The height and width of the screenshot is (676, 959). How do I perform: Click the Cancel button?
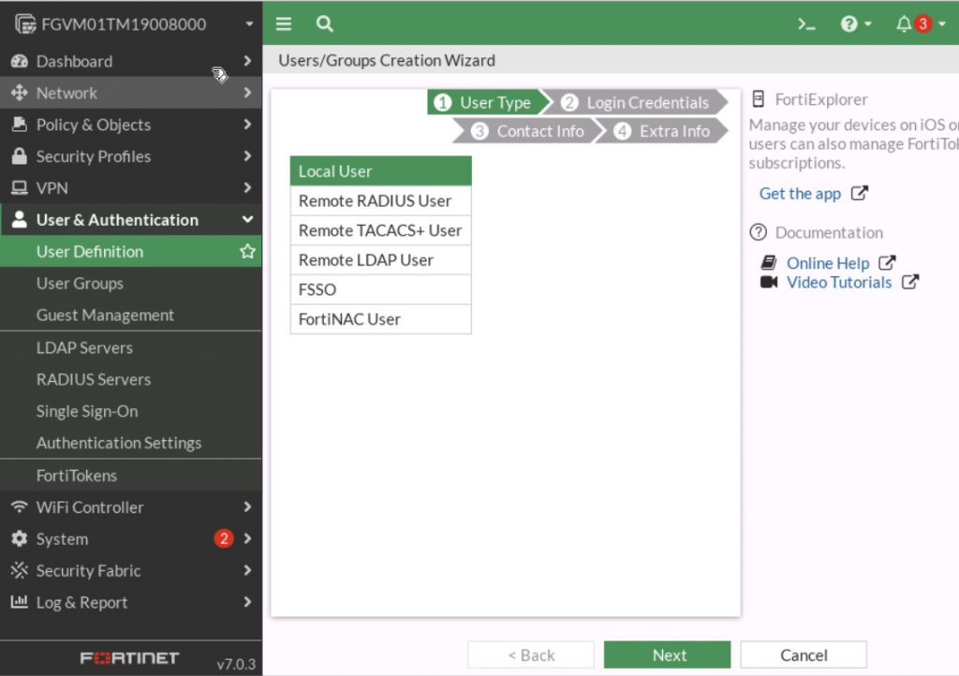pyautogui.click(x=803, y=654)
